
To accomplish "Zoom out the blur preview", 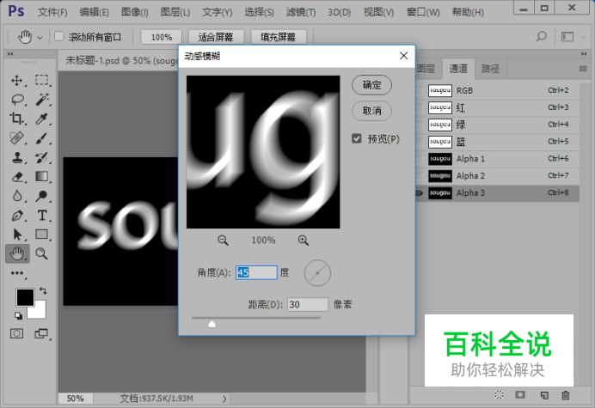I will pos(223,240).
